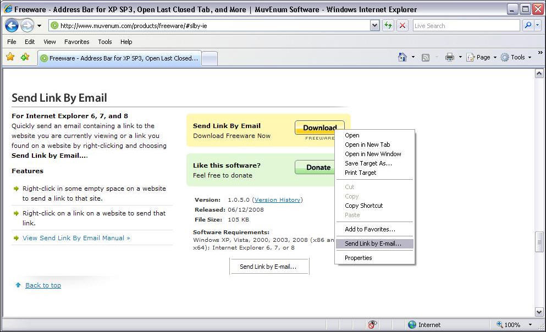Image resolution: width=546 pixels, height=332 pixels.
Task: Click the privacy report eye icon in status bar
Action: click(372, 325)
